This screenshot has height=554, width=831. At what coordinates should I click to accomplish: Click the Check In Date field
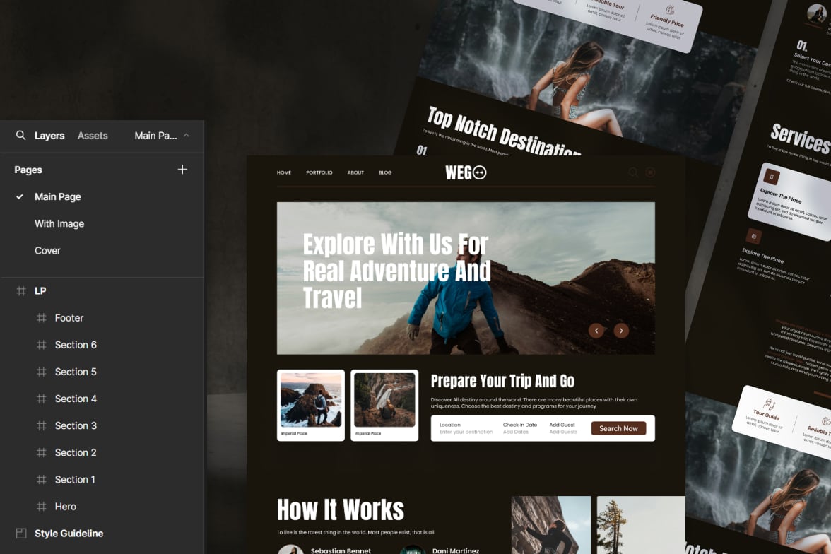[520, 428]
